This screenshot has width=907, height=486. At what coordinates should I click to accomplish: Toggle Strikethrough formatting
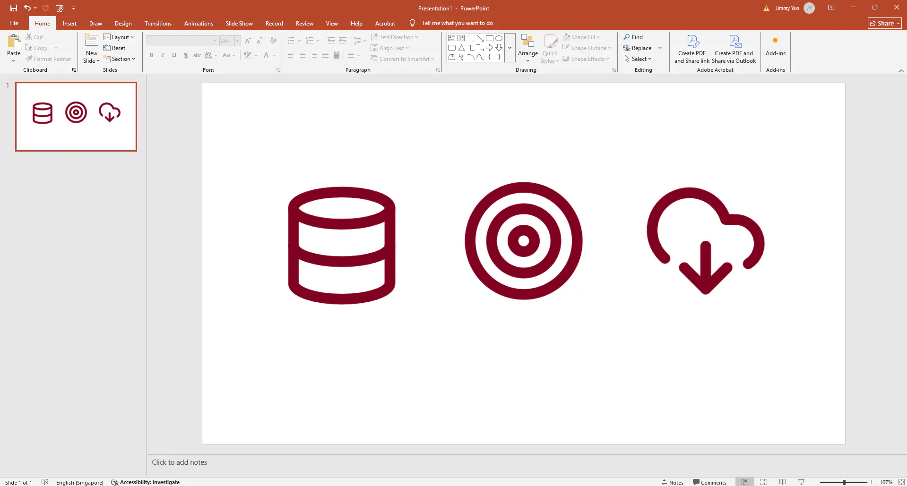[x=197, y=55]
